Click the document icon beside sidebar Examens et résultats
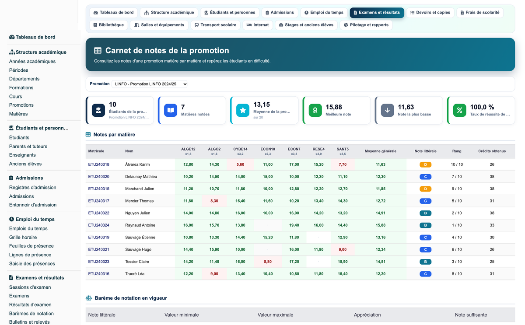Viewport: 525px width, 325px height. 11,278
